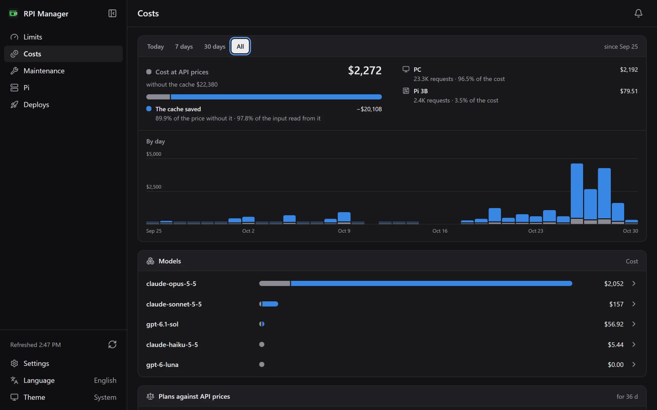Image resolution: width=657 pixels, height=410 pixels.
Task: Click the tallest bar in daily chart
Action: [577, 194]
